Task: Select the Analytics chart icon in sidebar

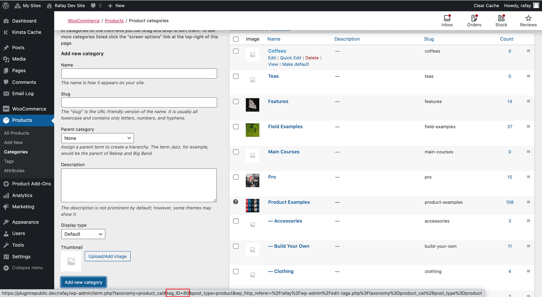Action: click(x=6, y=195)
